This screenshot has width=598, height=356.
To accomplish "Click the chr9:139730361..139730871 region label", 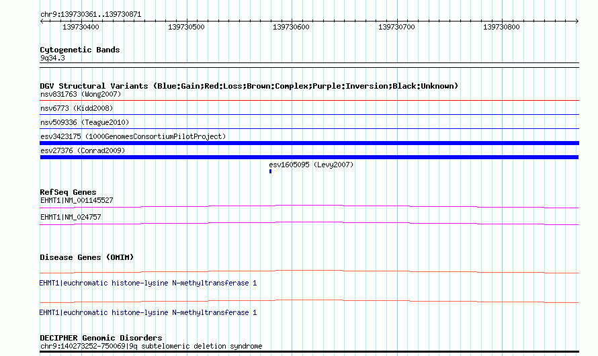I will click(91, 15).
